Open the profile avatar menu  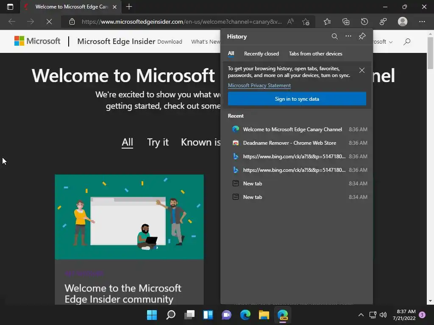pyautogui.click(x=403, y=22)
